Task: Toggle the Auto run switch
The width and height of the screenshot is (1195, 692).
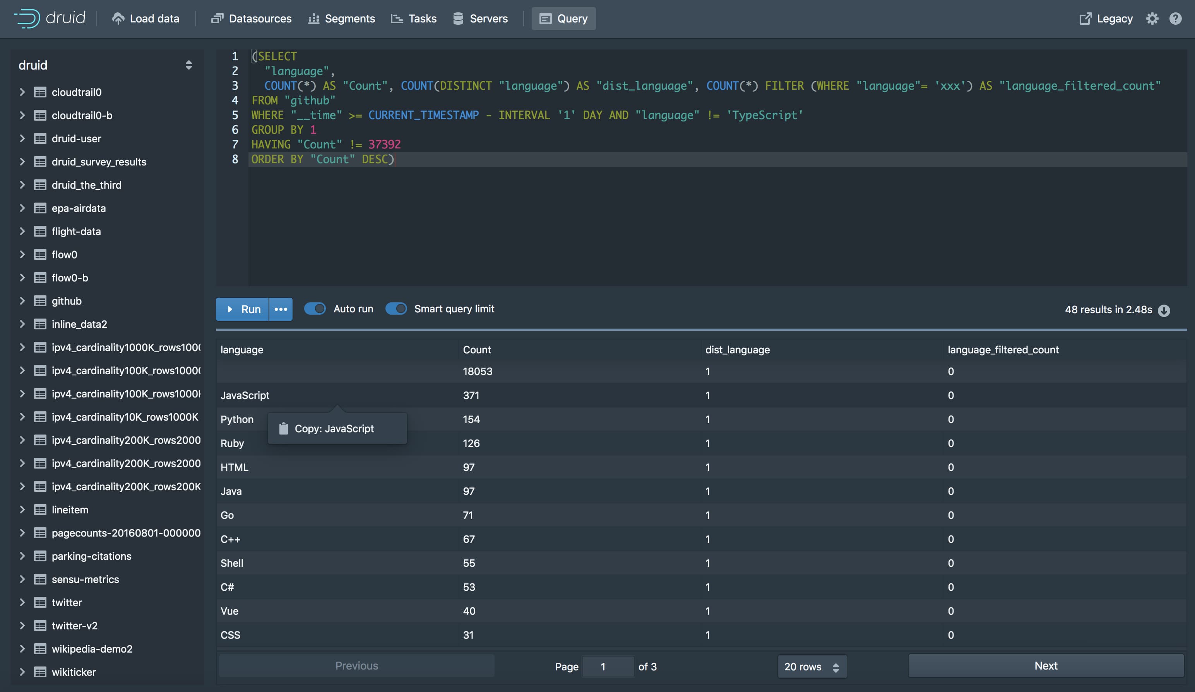Action: point(315,309)
